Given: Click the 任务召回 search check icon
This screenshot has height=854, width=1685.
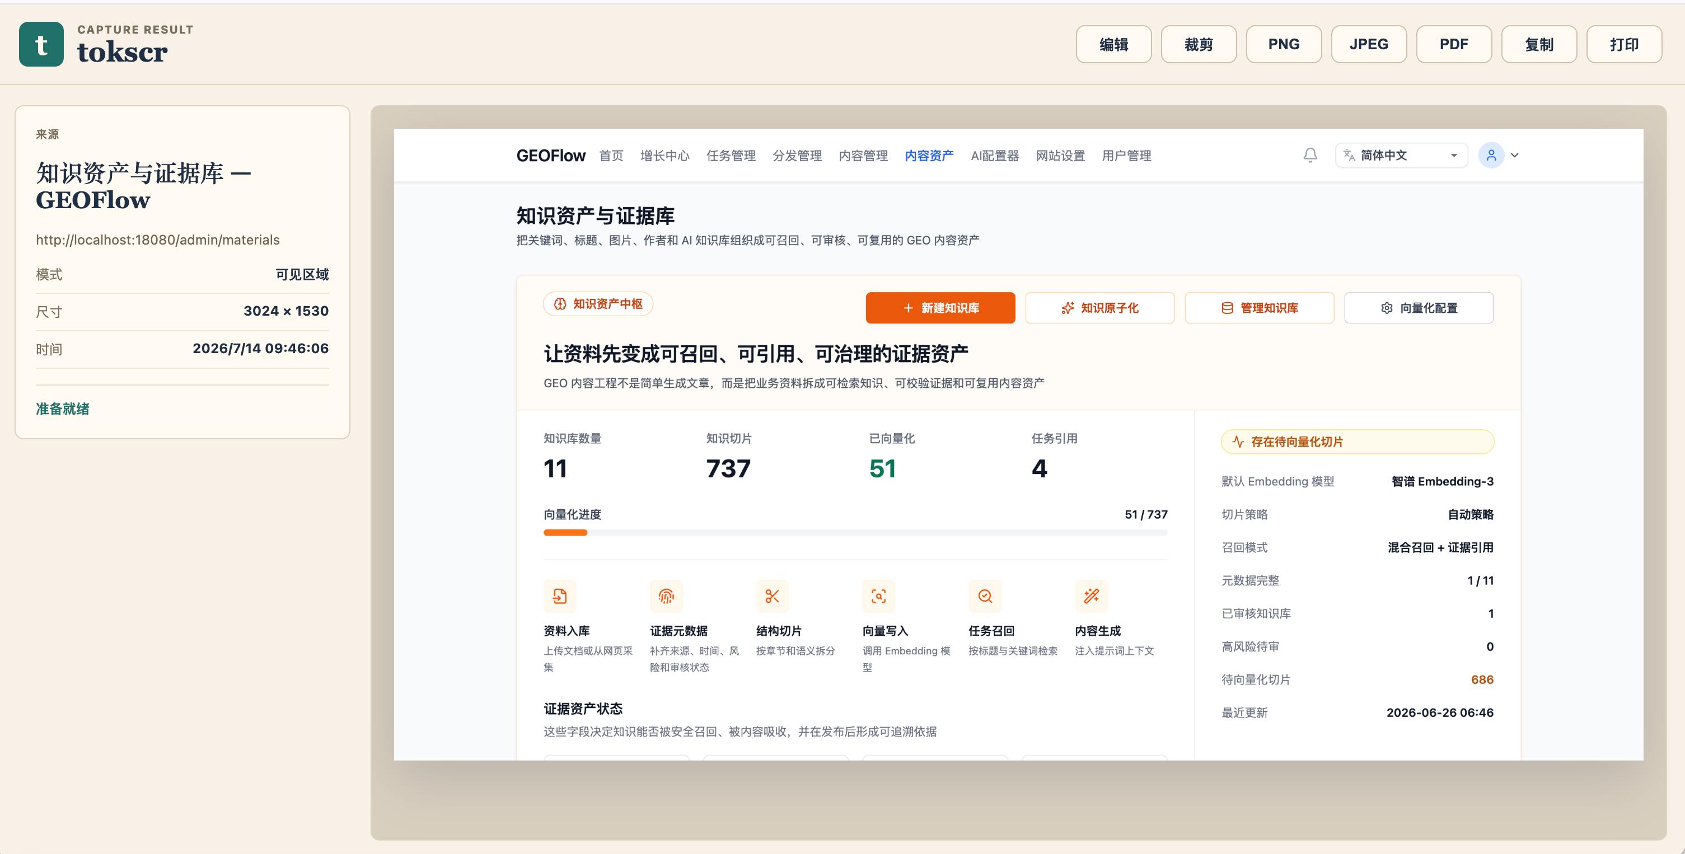Looking at the screenshot, I should [985, 597].
